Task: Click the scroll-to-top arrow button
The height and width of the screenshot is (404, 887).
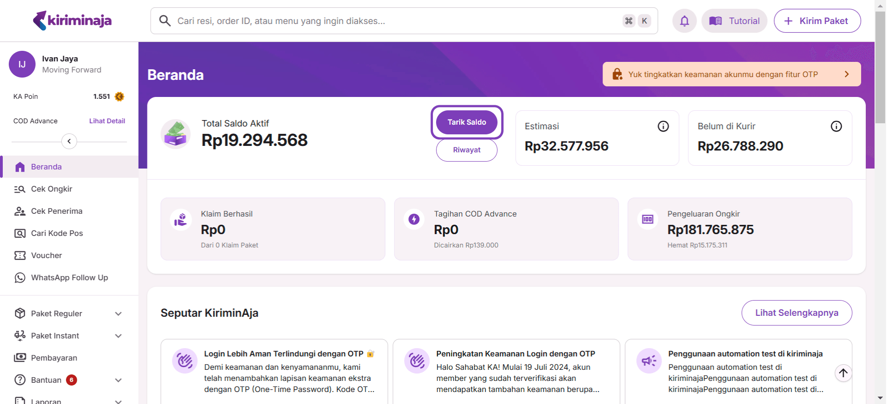Action: click(843, 373)
